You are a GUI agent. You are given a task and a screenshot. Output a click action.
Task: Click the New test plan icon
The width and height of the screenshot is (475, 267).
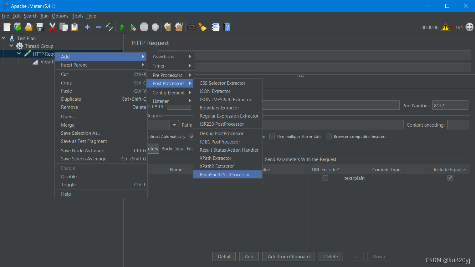[7, 27]
